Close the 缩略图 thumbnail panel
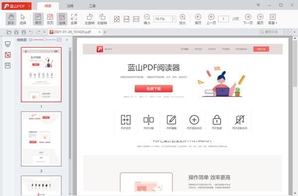This screenshot has width=298, height=196. click(x=67, y=40)
